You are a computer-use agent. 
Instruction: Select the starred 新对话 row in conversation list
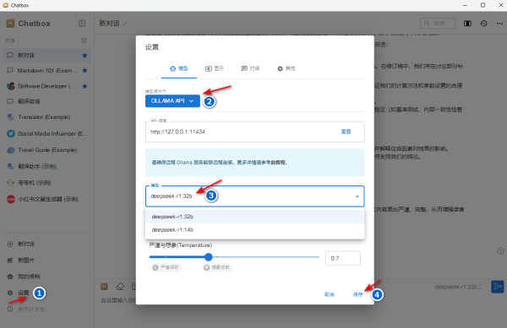[x=47, y=56]
